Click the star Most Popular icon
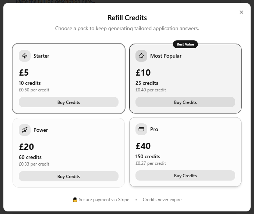Screen dimensions: 254x214 pyautogui.click(x=141, y=56)
